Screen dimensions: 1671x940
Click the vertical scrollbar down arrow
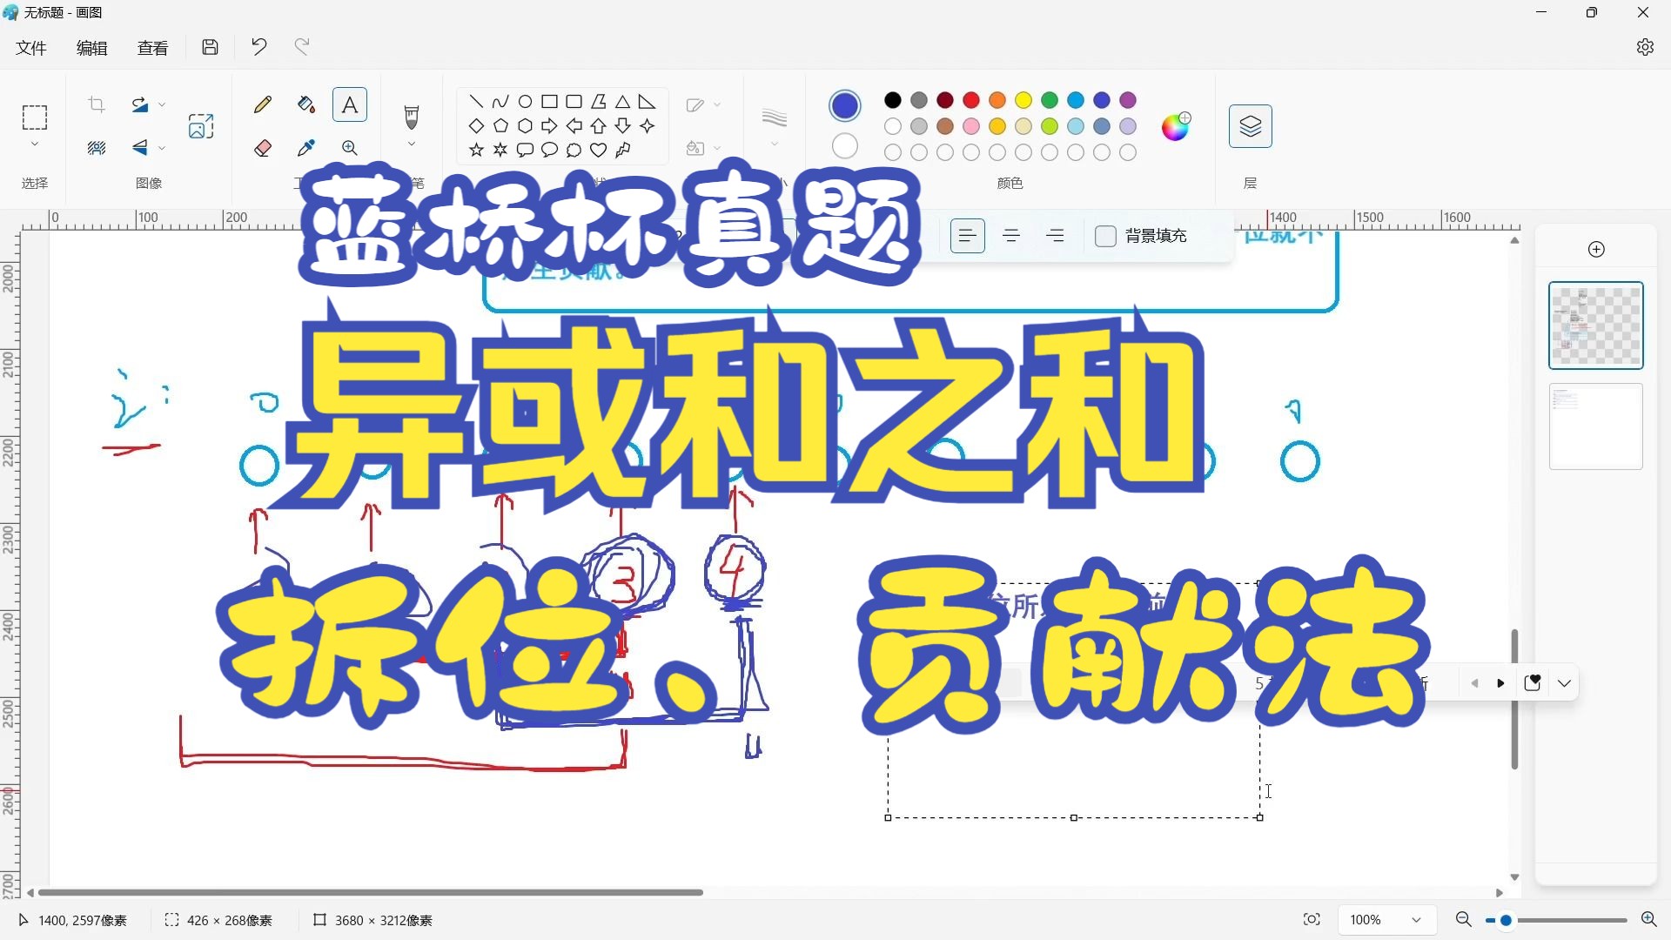point(1514,877)
